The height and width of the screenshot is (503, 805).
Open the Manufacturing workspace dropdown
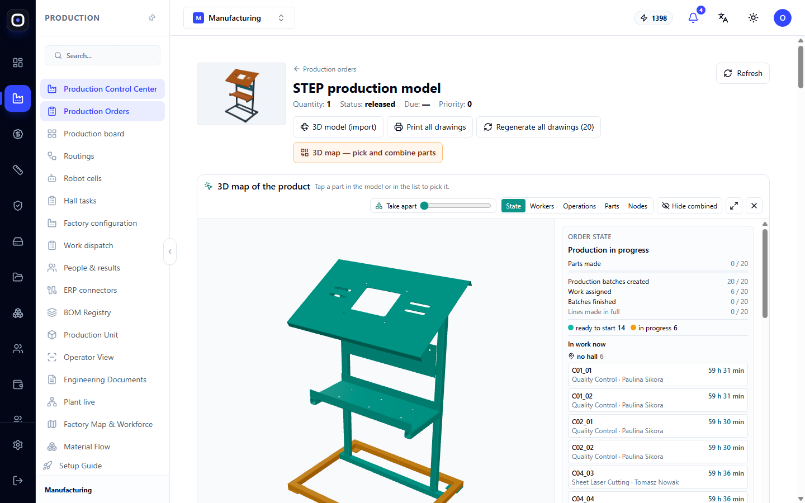click(239, 18)
